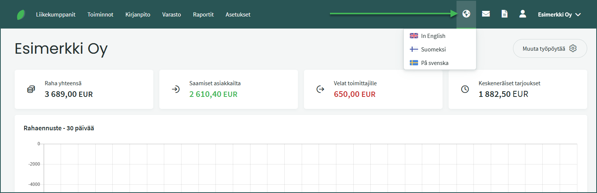This screenshot has height=193, width=597.
Task: Click the exit arrow icon beside Velat toimittajille
Action: (x=320, y=89)
